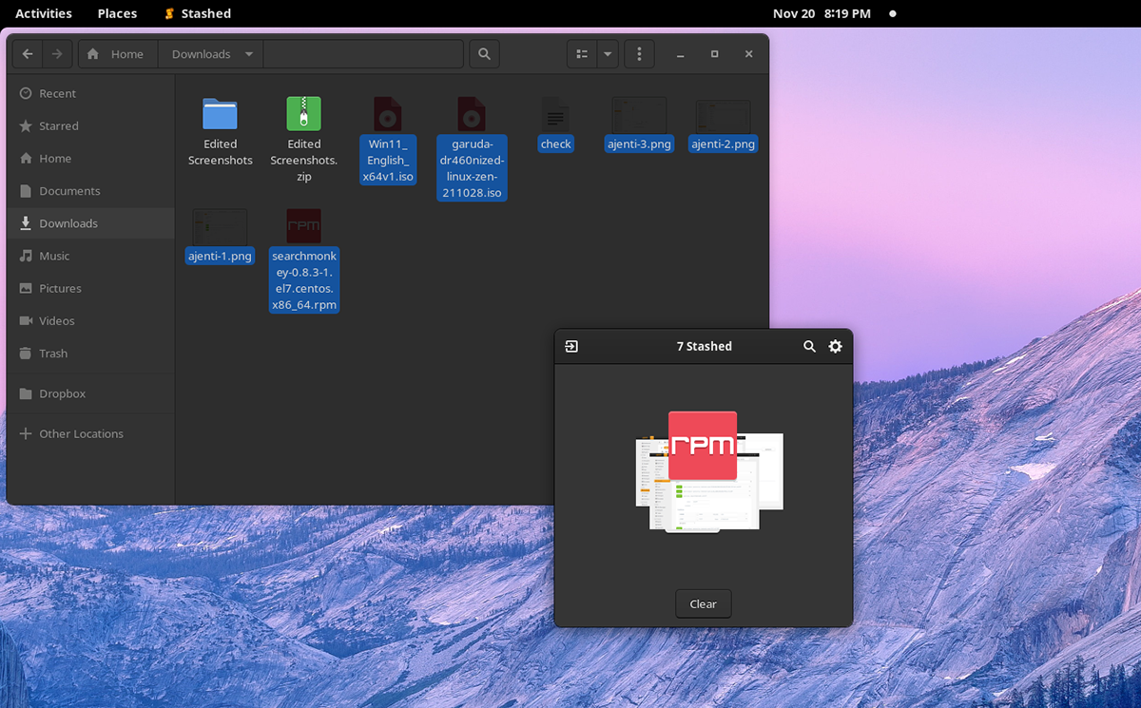This screenshot has width=1141, height=708.
Task: Click Home in the path bar
Action: click(118, 54)
